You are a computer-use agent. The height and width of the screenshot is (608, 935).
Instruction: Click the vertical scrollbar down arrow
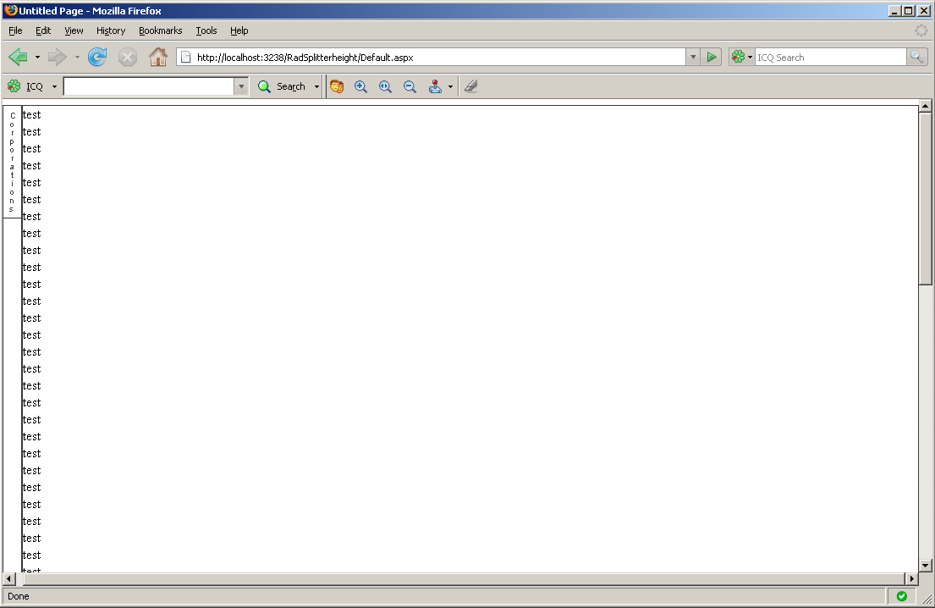click(x=925, y=565)
